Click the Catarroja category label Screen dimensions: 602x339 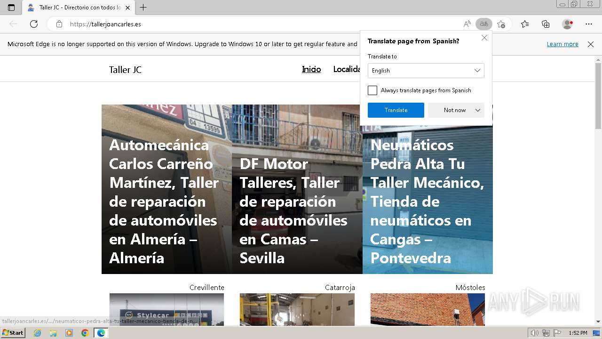click(340, 288)
